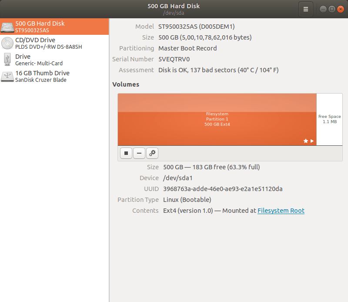Minimize the Disks window
Screen dimensions: 348x302
(x=323, y=9)
